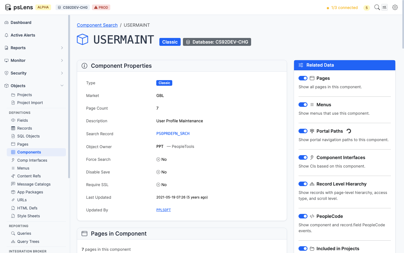The width and height of the screenshot is (404, 253).
Task: Click the URLs link icon
Action: pos(13,200)
